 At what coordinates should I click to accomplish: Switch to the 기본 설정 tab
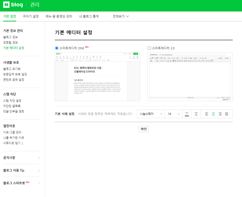click(9, 16)
